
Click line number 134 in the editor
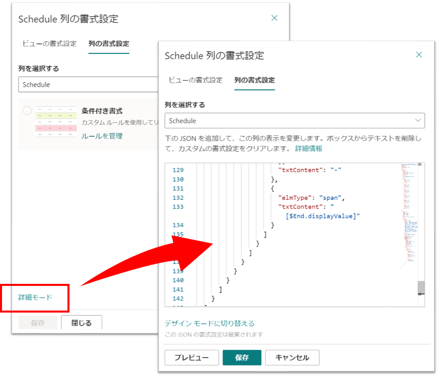tap(178, 225)
